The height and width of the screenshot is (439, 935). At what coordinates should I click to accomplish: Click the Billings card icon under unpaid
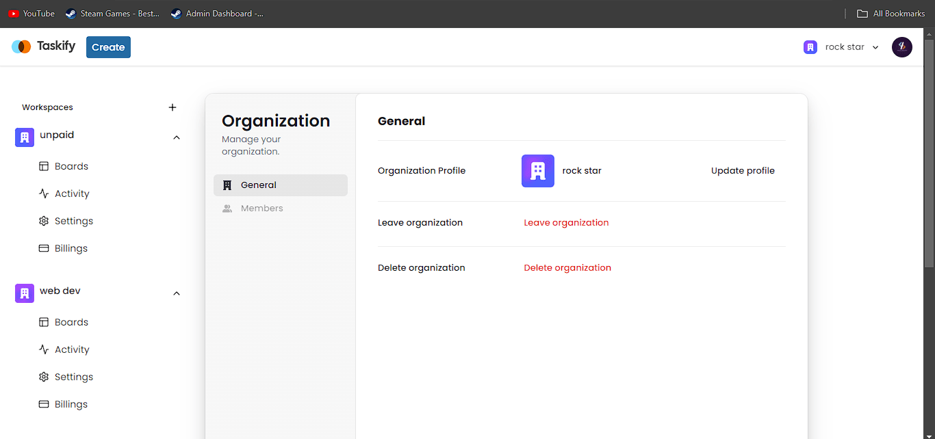tap(44, 248)
